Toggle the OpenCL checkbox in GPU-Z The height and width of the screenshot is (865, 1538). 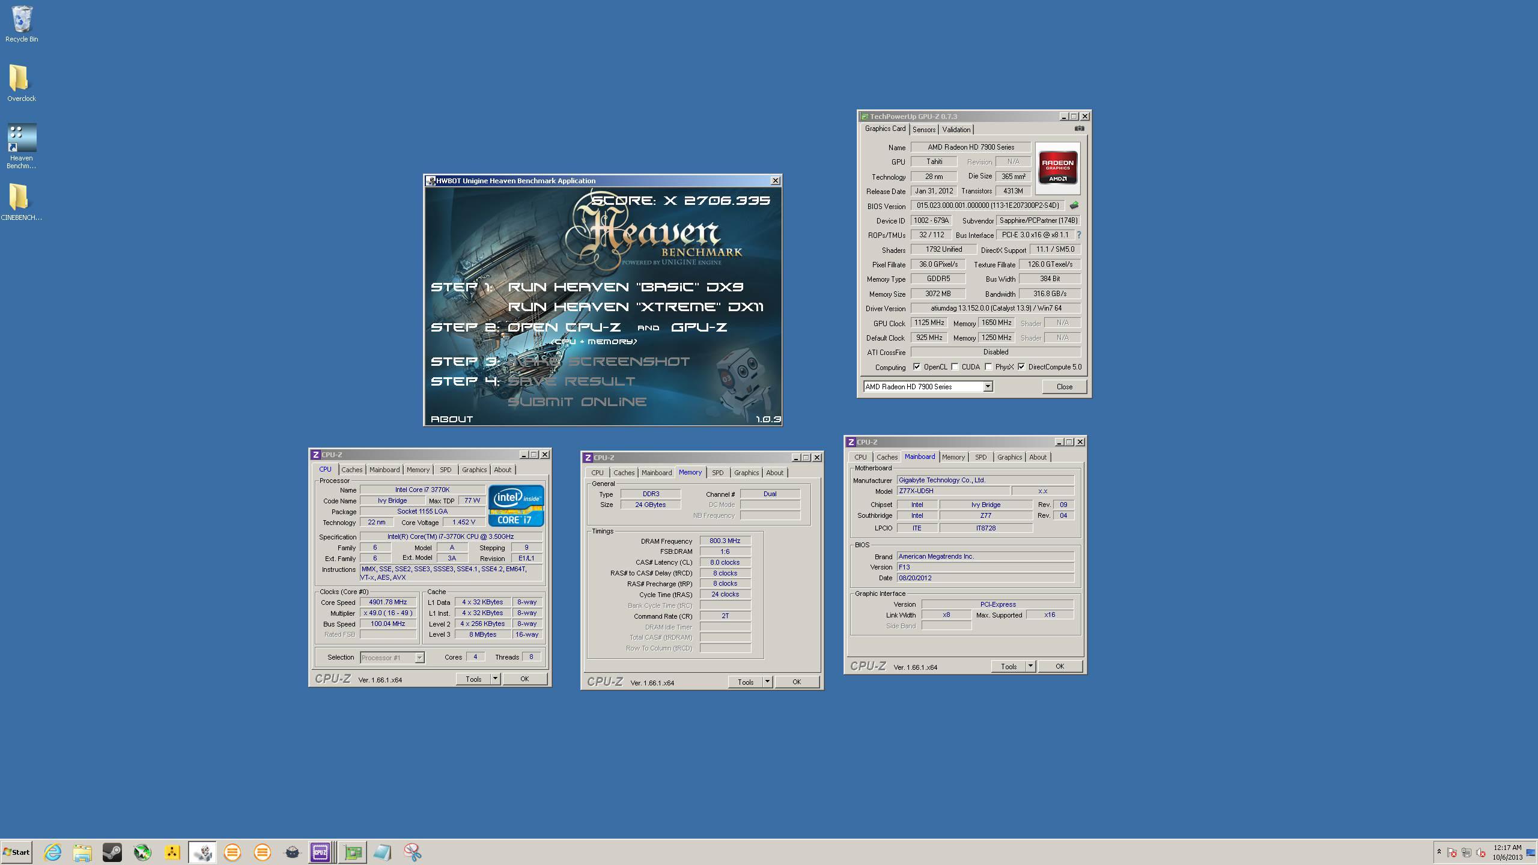coord(917,366)
